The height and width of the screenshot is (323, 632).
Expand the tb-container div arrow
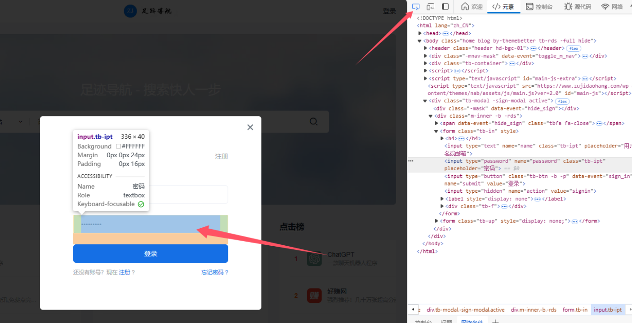pos(426,63)
